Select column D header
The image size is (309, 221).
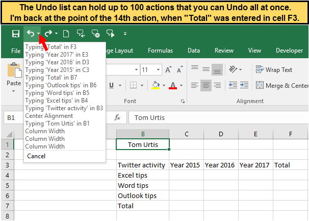point(221,134)
